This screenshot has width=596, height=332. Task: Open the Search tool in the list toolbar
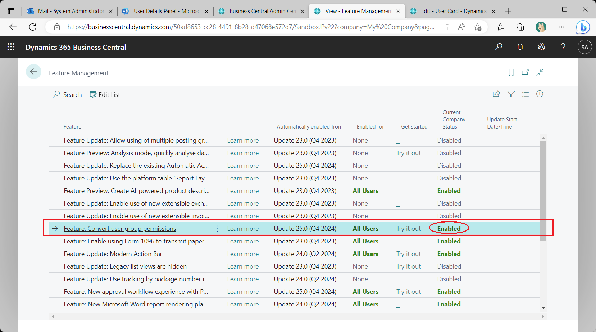click(x=67, y=94)
